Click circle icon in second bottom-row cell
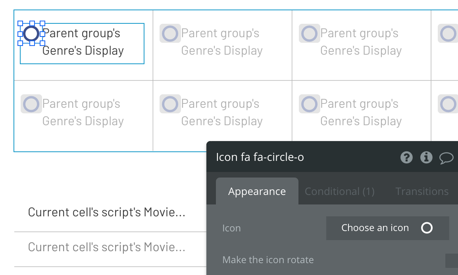Image resolution: width=458 pixels, height=275 pixels. tap(170, 104)
